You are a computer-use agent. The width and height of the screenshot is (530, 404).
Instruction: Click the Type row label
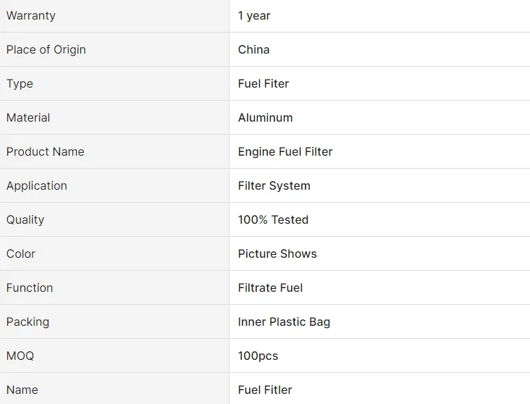(20, 83)
